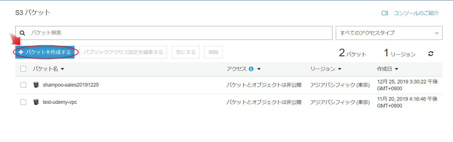Open the コンソールのご紹介 link
This screenshot has height=142, width=453.
[x=416, y=13]
